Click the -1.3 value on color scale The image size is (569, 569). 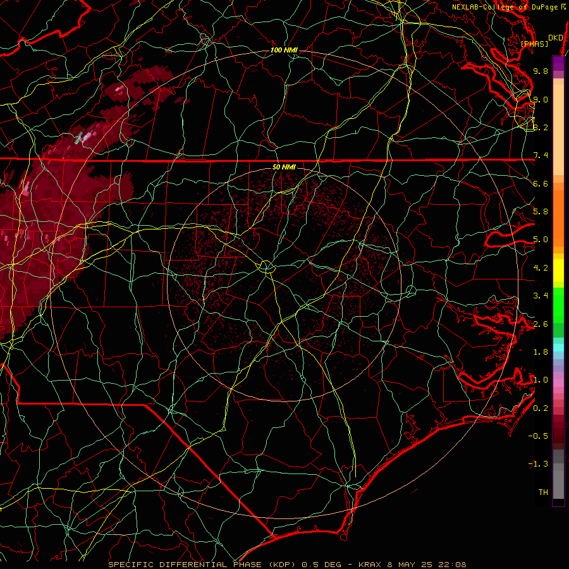click(538, 464)
